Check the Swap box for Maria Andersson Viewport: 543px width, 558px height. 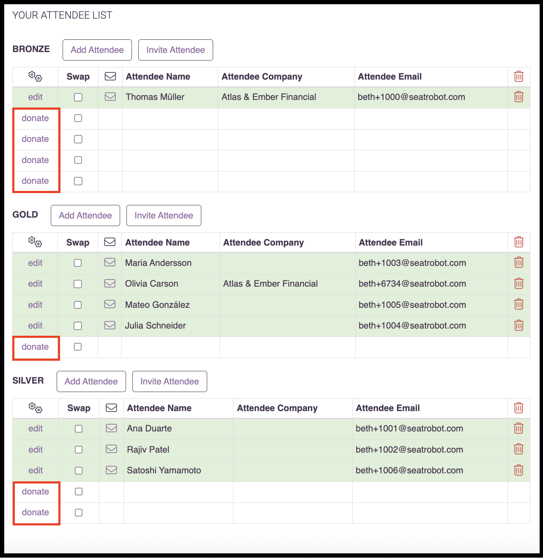click(x=78, y=263)
